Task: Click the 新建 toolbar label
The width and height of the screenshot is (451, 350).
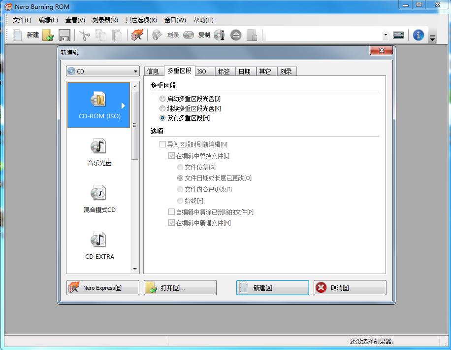Action: tap(33, 35)
